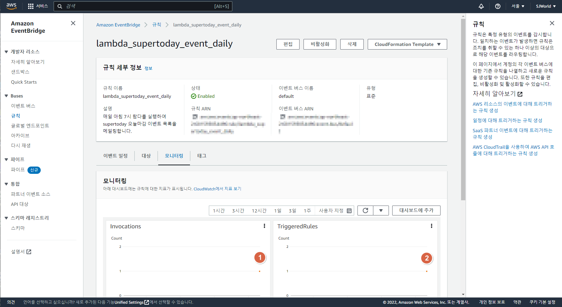Viewport: 562px width, 307px height.
Task: Open the notifications bell icon
Action: point(481,6)
